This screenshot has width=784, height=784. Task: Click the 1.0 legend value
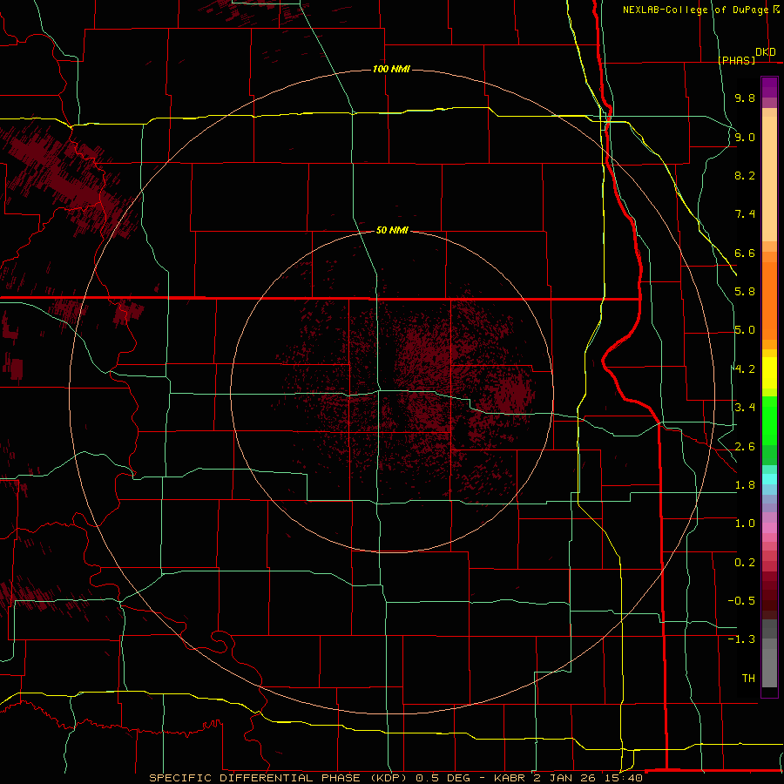tap(745, 524)
